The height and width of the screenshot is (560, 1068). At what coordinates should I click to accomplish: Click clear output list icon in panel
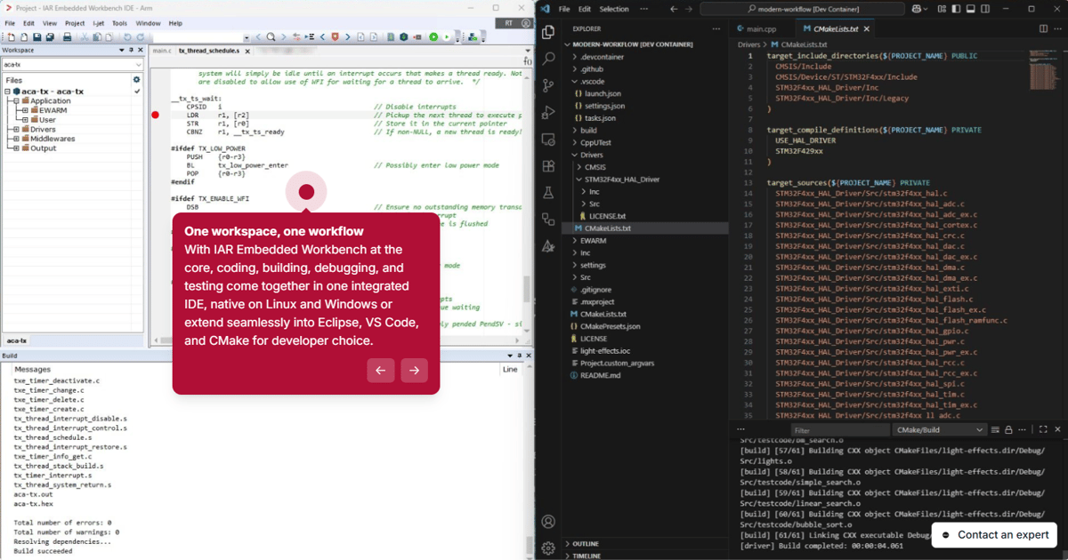(x=995, y=429)
